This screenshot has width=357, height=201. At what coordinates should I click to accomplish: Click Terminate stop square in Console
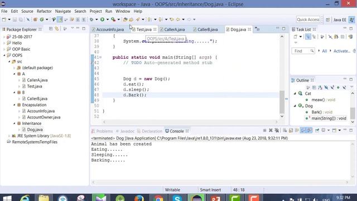point(264,130)
